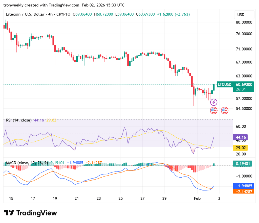Click the date label 15 on time axis
This screenshot has height=223, width=259.
click(11, 199)
